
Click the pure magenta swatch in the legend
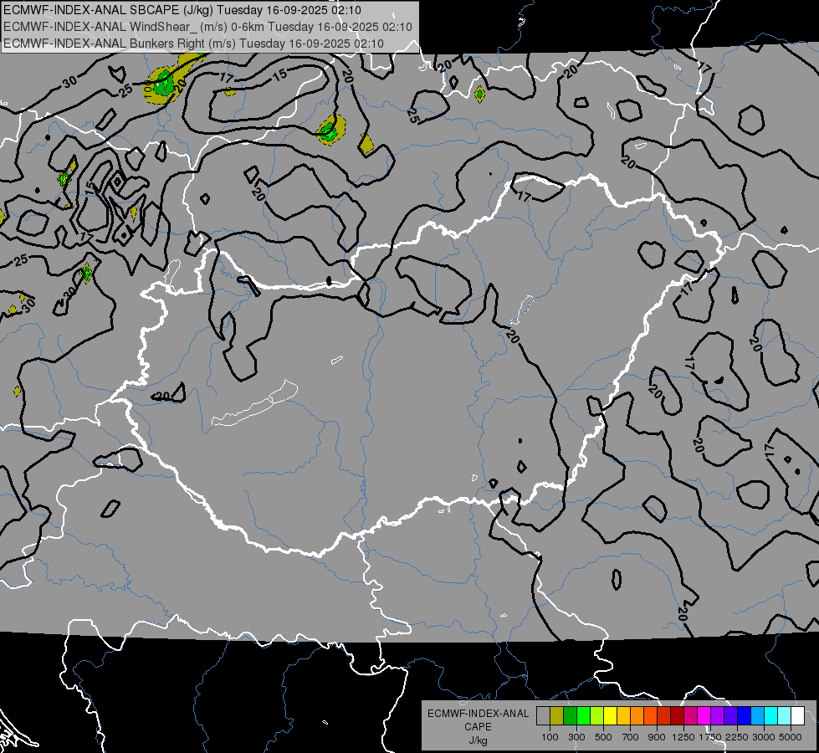pos(704,716)
